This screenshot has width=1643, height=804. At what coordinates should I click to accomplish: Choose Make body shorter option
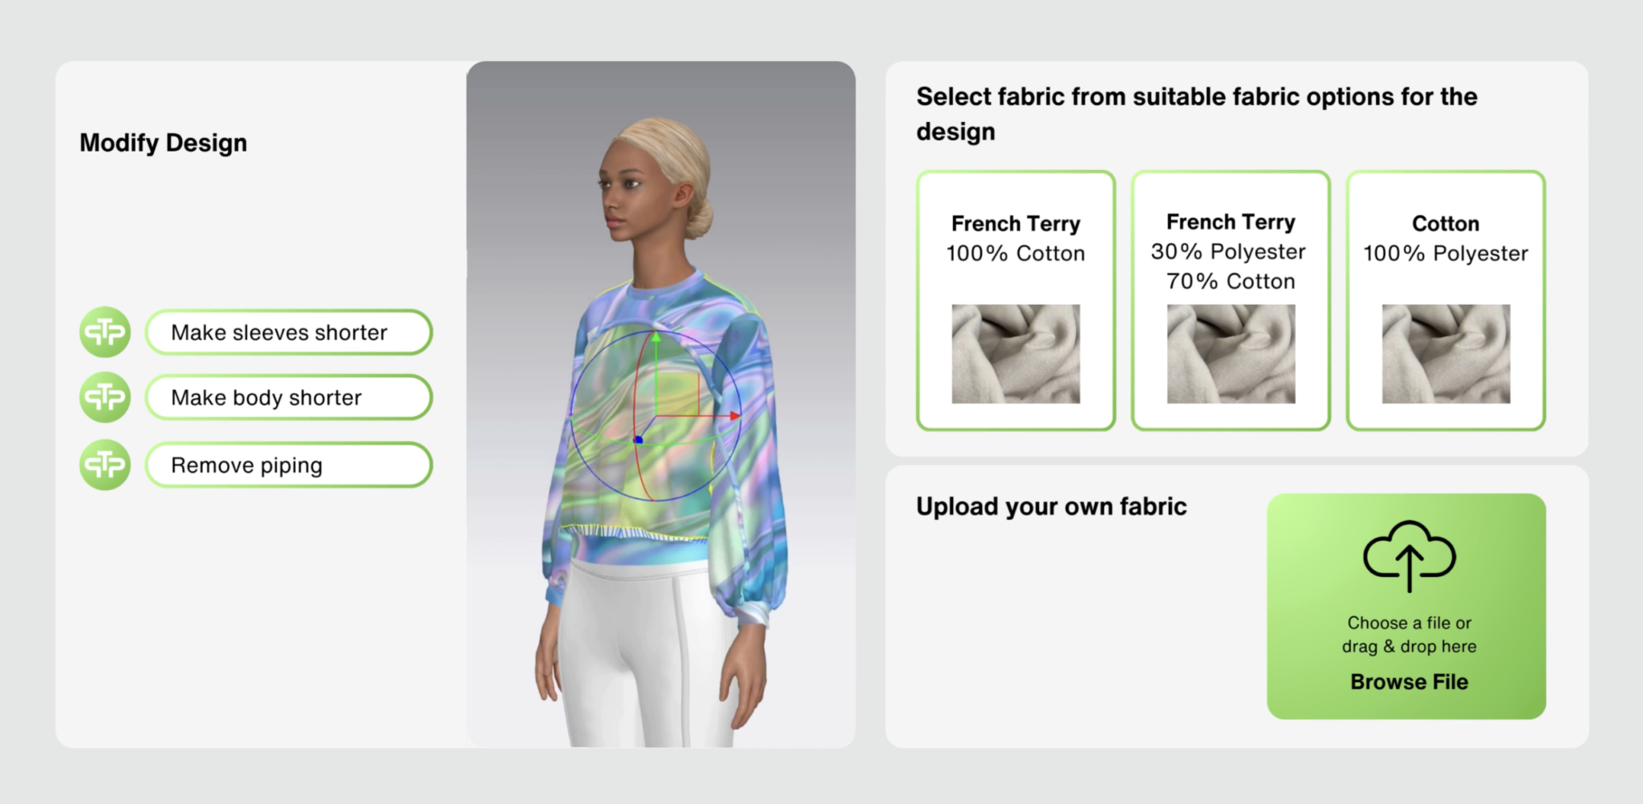pos(289,397)
